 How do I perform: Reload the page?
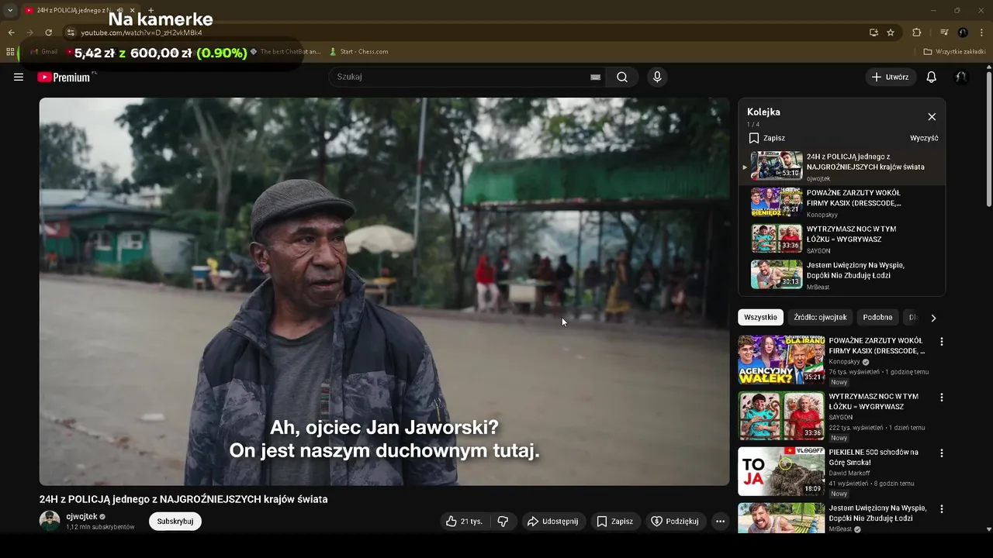[x=48, y=33]
